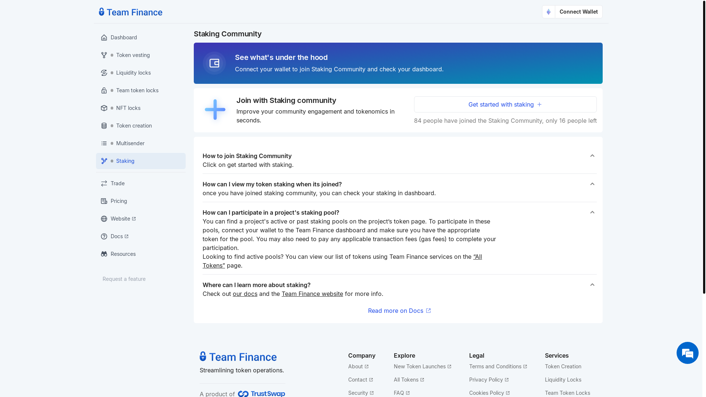Click the Staking nodes icon
Viewport: 706px width, 397px height.
click(104, 161)
